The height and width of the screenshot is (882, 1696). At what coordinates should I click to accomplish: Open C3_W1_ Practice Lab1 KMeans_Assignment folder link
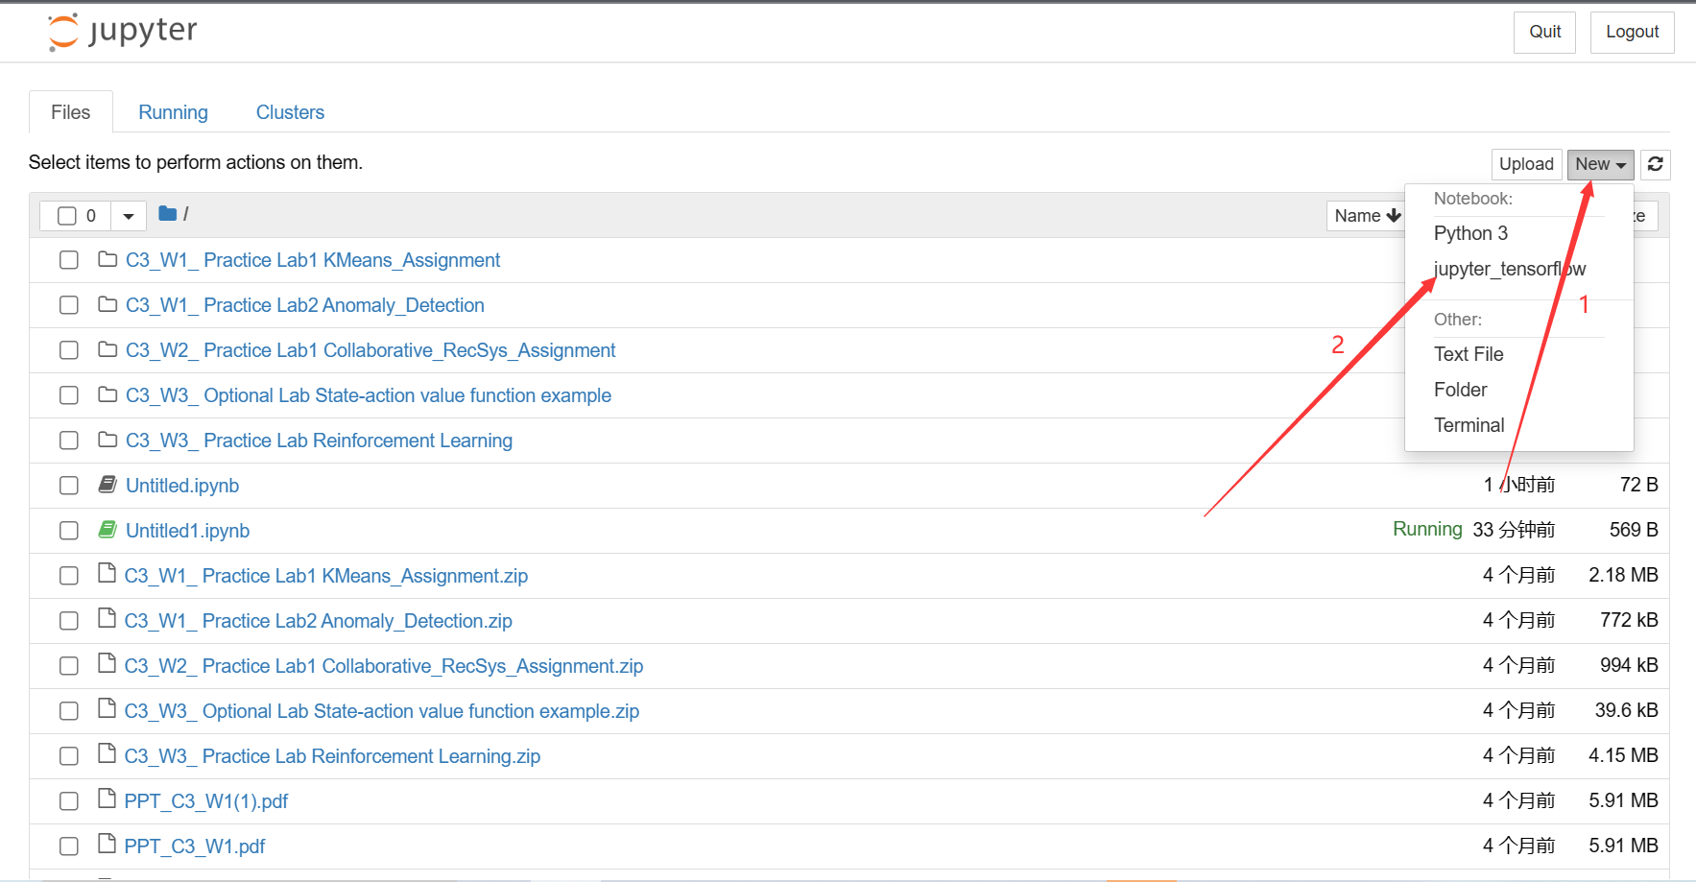(313, 260)
